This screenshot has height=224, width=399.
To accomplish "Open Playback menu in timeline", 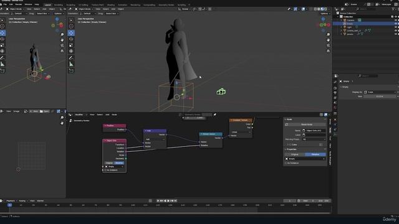I will 11,201.
